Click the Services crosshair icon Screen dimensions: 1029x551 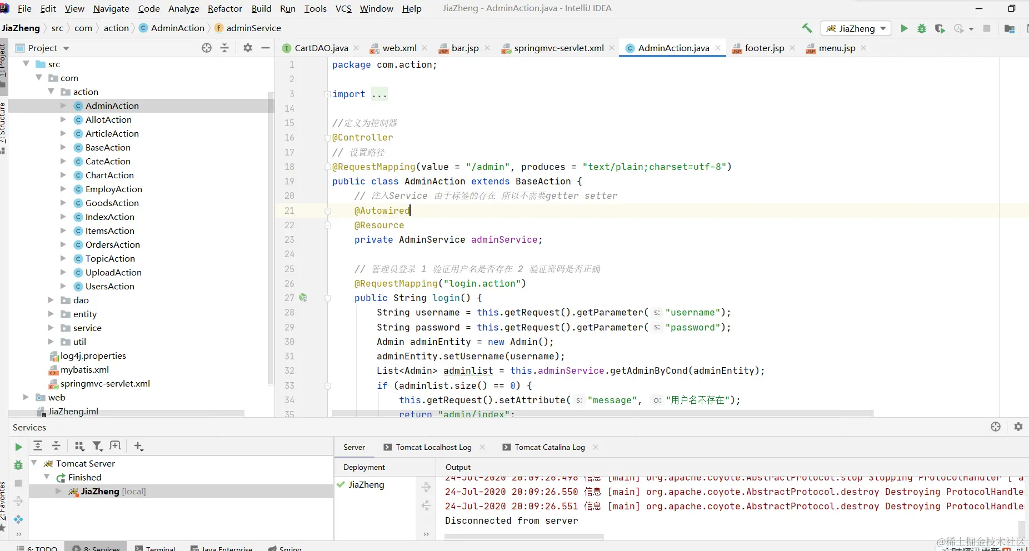click(996, 427)
